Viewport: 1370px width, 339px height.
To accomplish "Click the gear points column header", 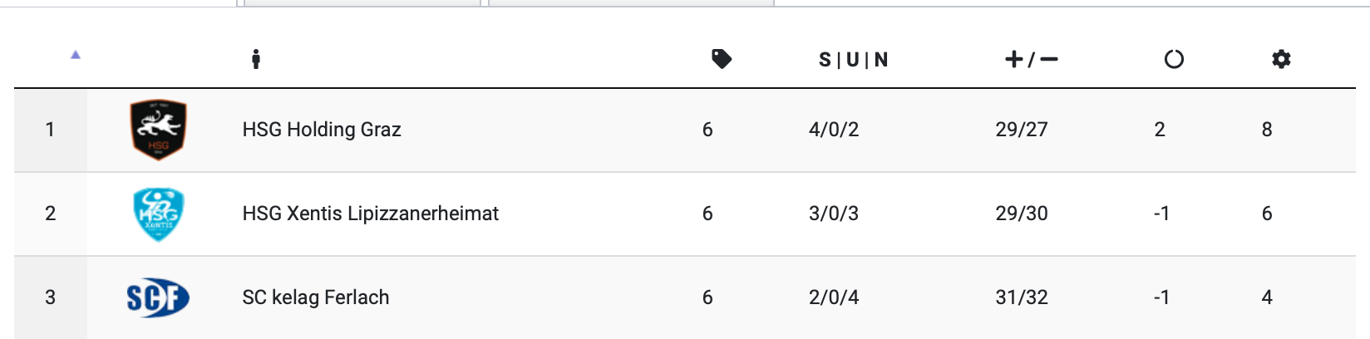I will [1281, 59].
